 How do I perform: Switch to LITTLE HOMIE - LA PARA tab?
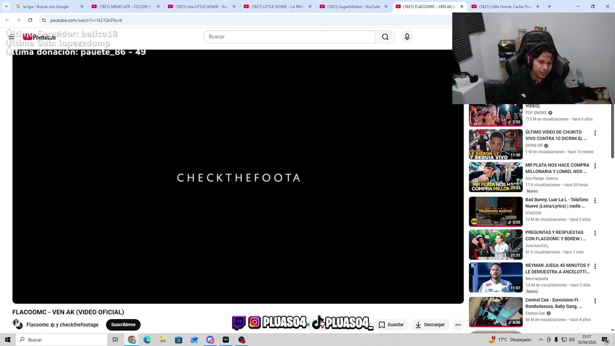click(277, 7)
